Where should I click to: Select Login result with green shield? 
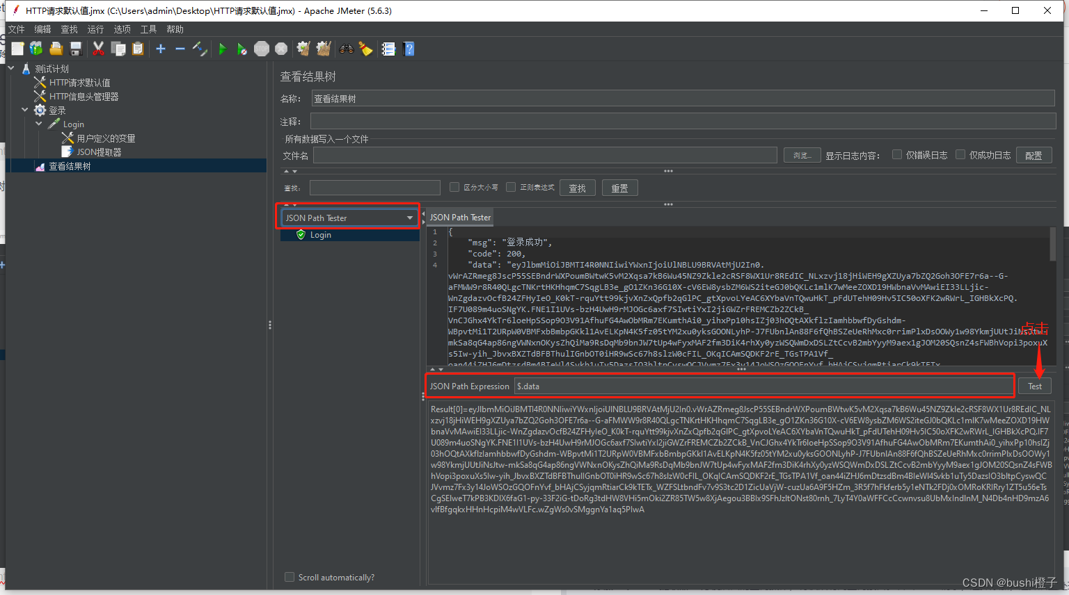pos(320,235)
